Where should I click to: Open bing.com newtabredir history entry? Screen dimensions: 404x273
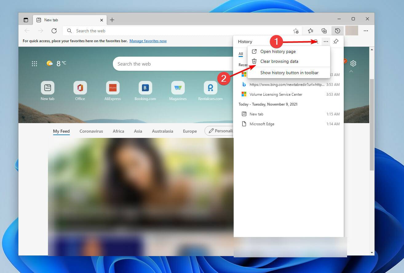point(289,85)
